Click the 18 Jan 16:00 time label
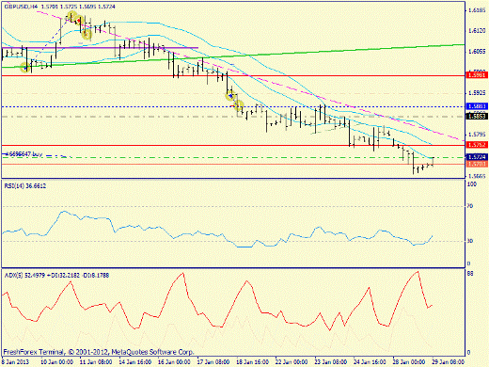 tap(252, 361)
